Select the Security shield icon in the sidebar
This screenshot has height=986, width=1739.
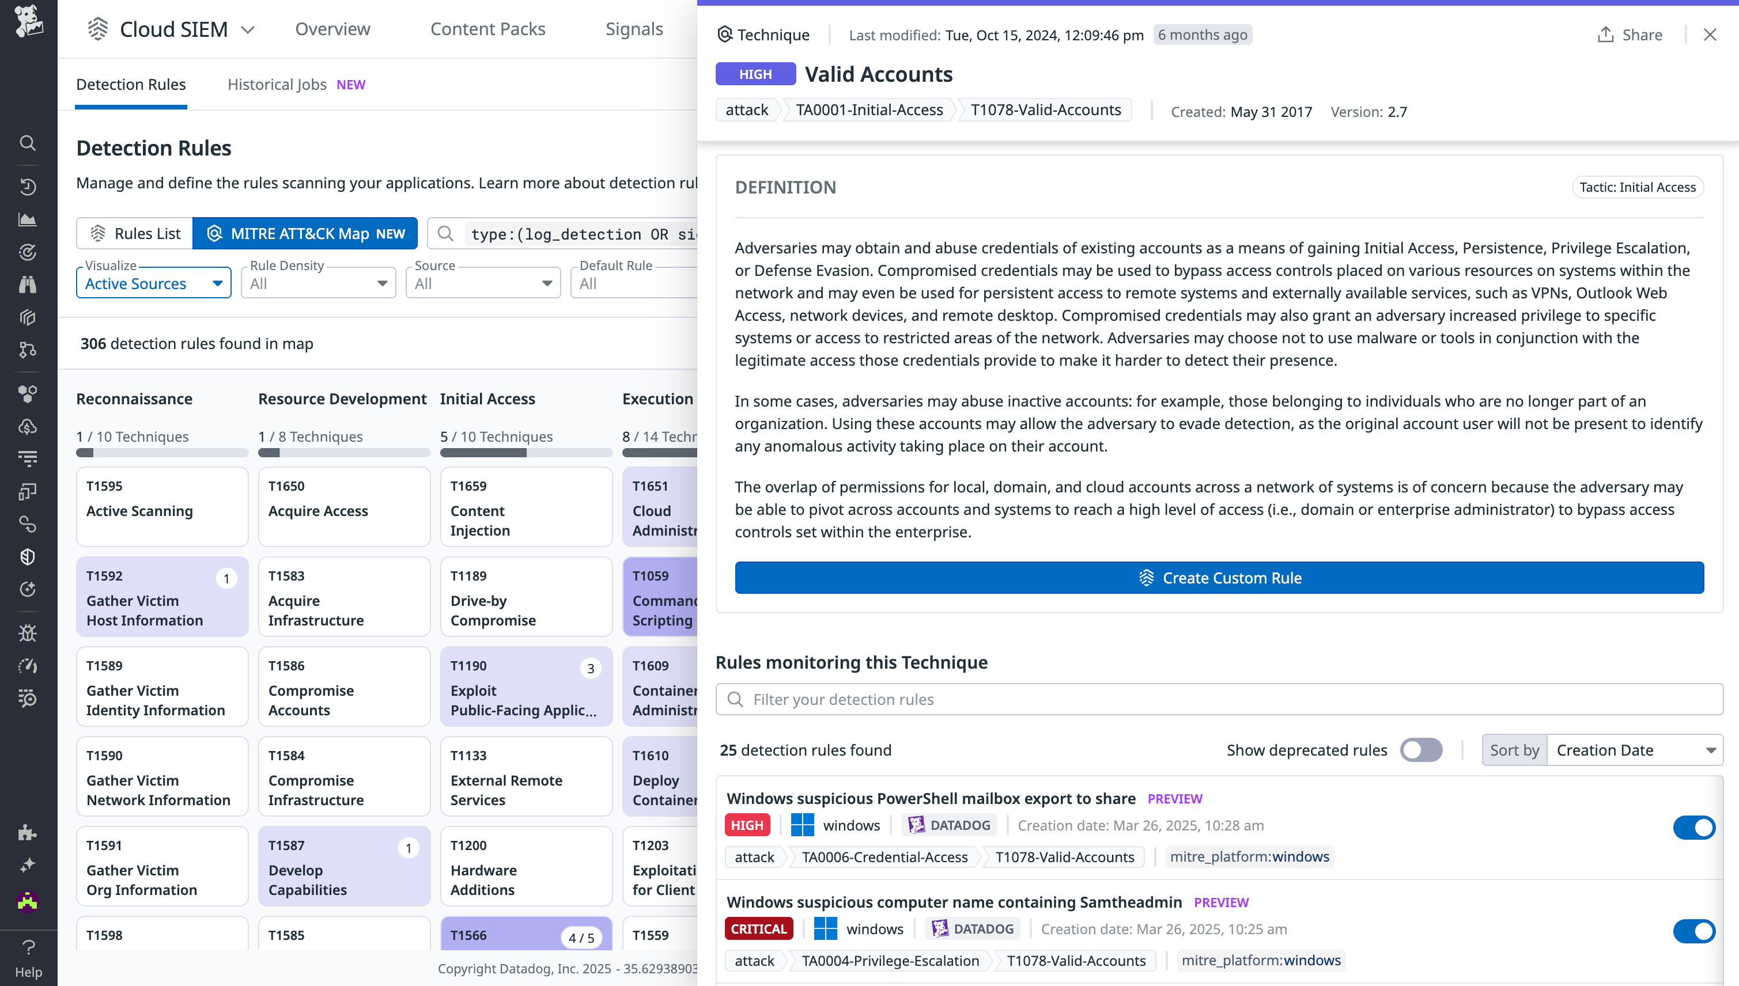click(28, 557)
